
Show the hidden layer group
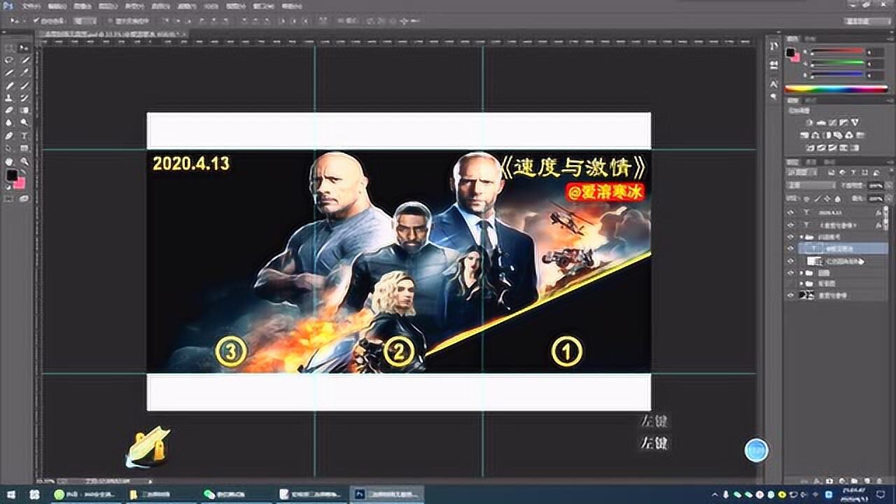tap(790, 283)
